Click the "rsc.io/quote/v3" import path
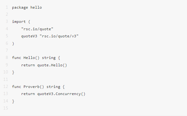This screenshot has width=187, height=116. click(59, 36)
